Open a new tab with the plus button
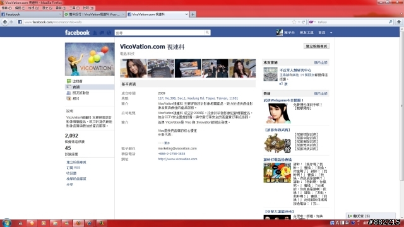Screen dimensions: 404x227 [193, 15]
